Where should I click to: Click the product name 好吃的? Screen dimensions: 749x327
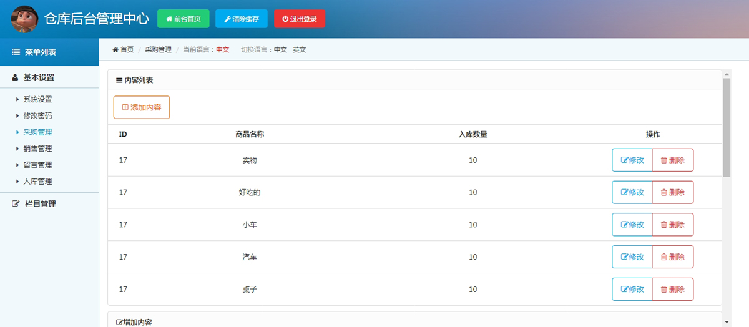[250, 193]
